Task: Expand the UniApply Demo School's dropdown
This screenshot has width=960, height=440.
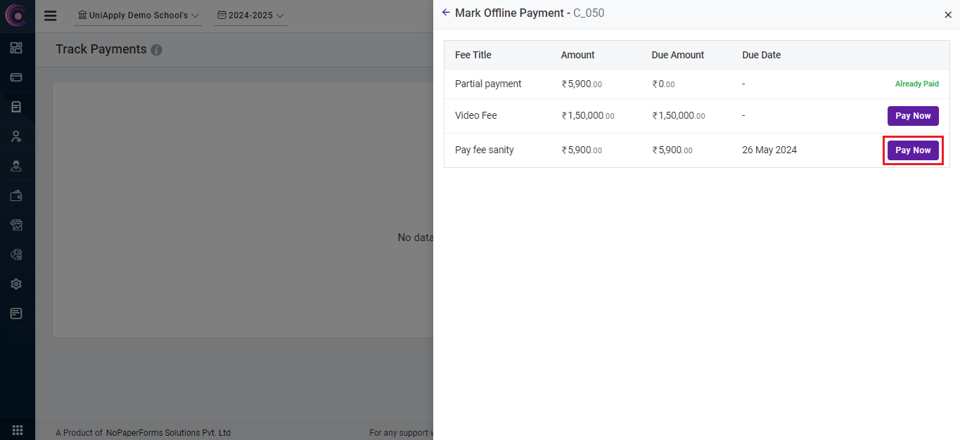Action: click(x=138, y=15)
